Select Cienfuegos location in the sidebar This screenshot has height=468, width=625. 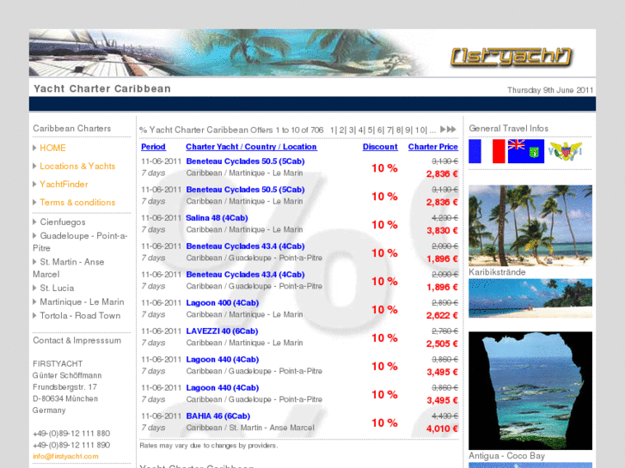(x=63, y=222)
